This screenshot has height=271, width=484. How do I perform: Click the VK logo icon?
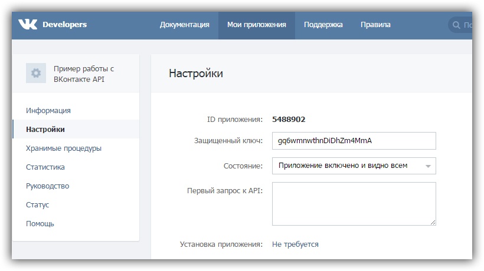[x=28, y=24]
